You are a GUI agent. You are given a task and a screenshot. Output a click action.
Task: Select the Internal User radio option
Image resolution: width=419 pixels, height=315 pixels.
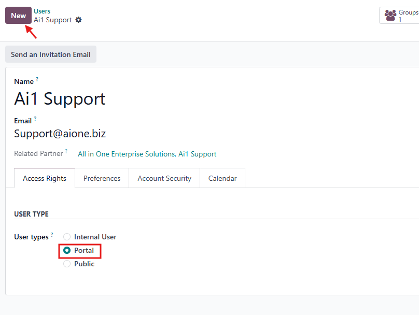tap(67, 237)
